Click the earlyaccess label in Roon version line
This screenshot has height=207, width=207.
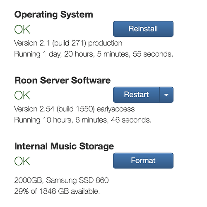[x=116, y=109]
